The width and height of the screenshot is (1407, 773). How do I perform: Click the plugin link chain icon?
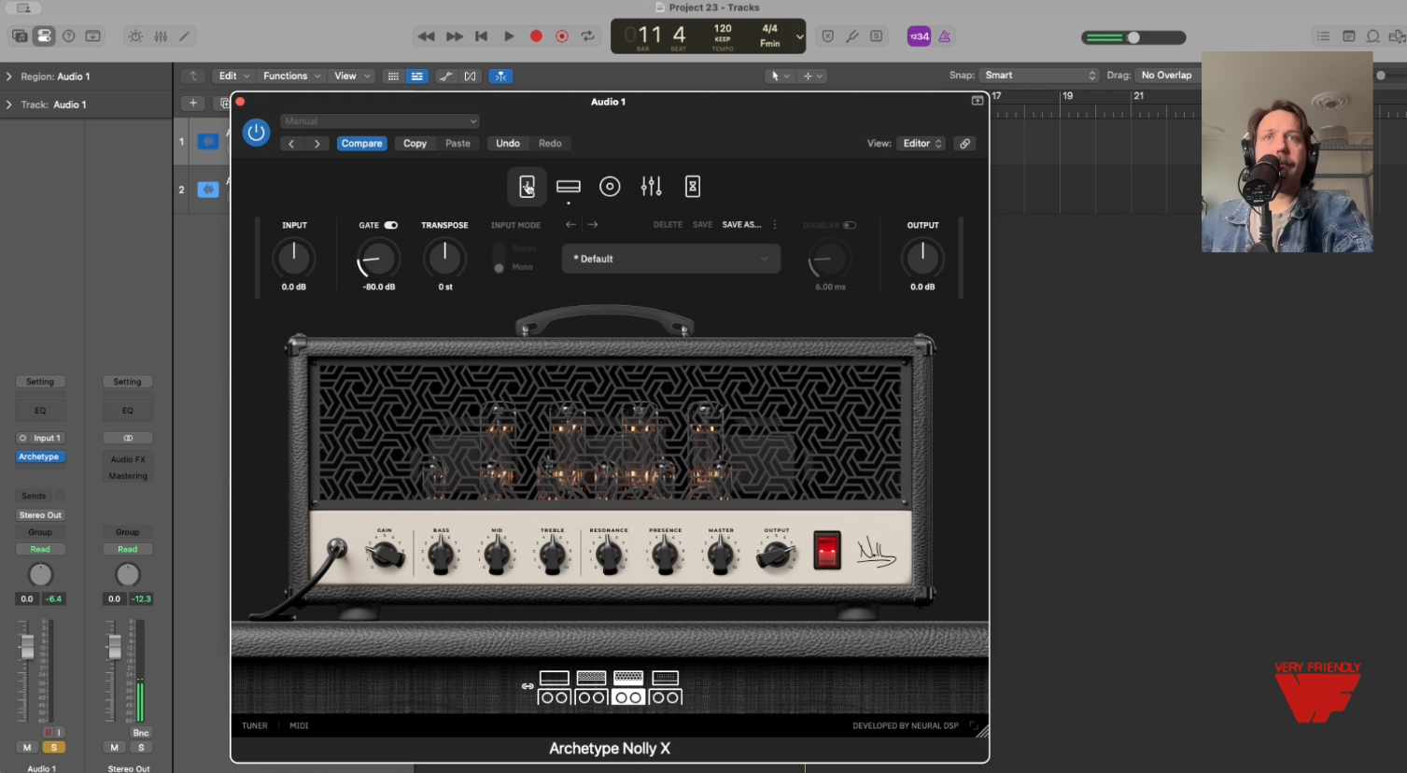964,144
